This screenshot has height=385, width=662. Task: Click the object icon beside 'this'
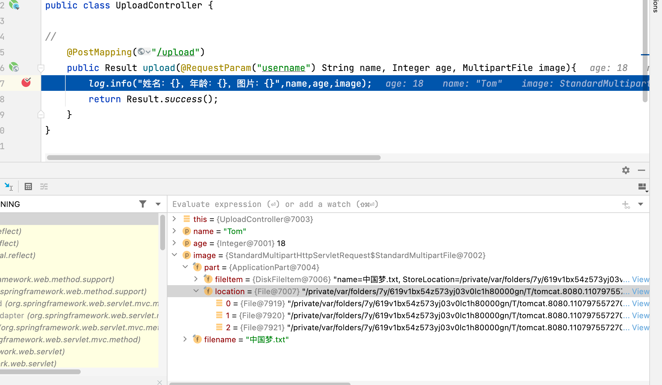187,219
